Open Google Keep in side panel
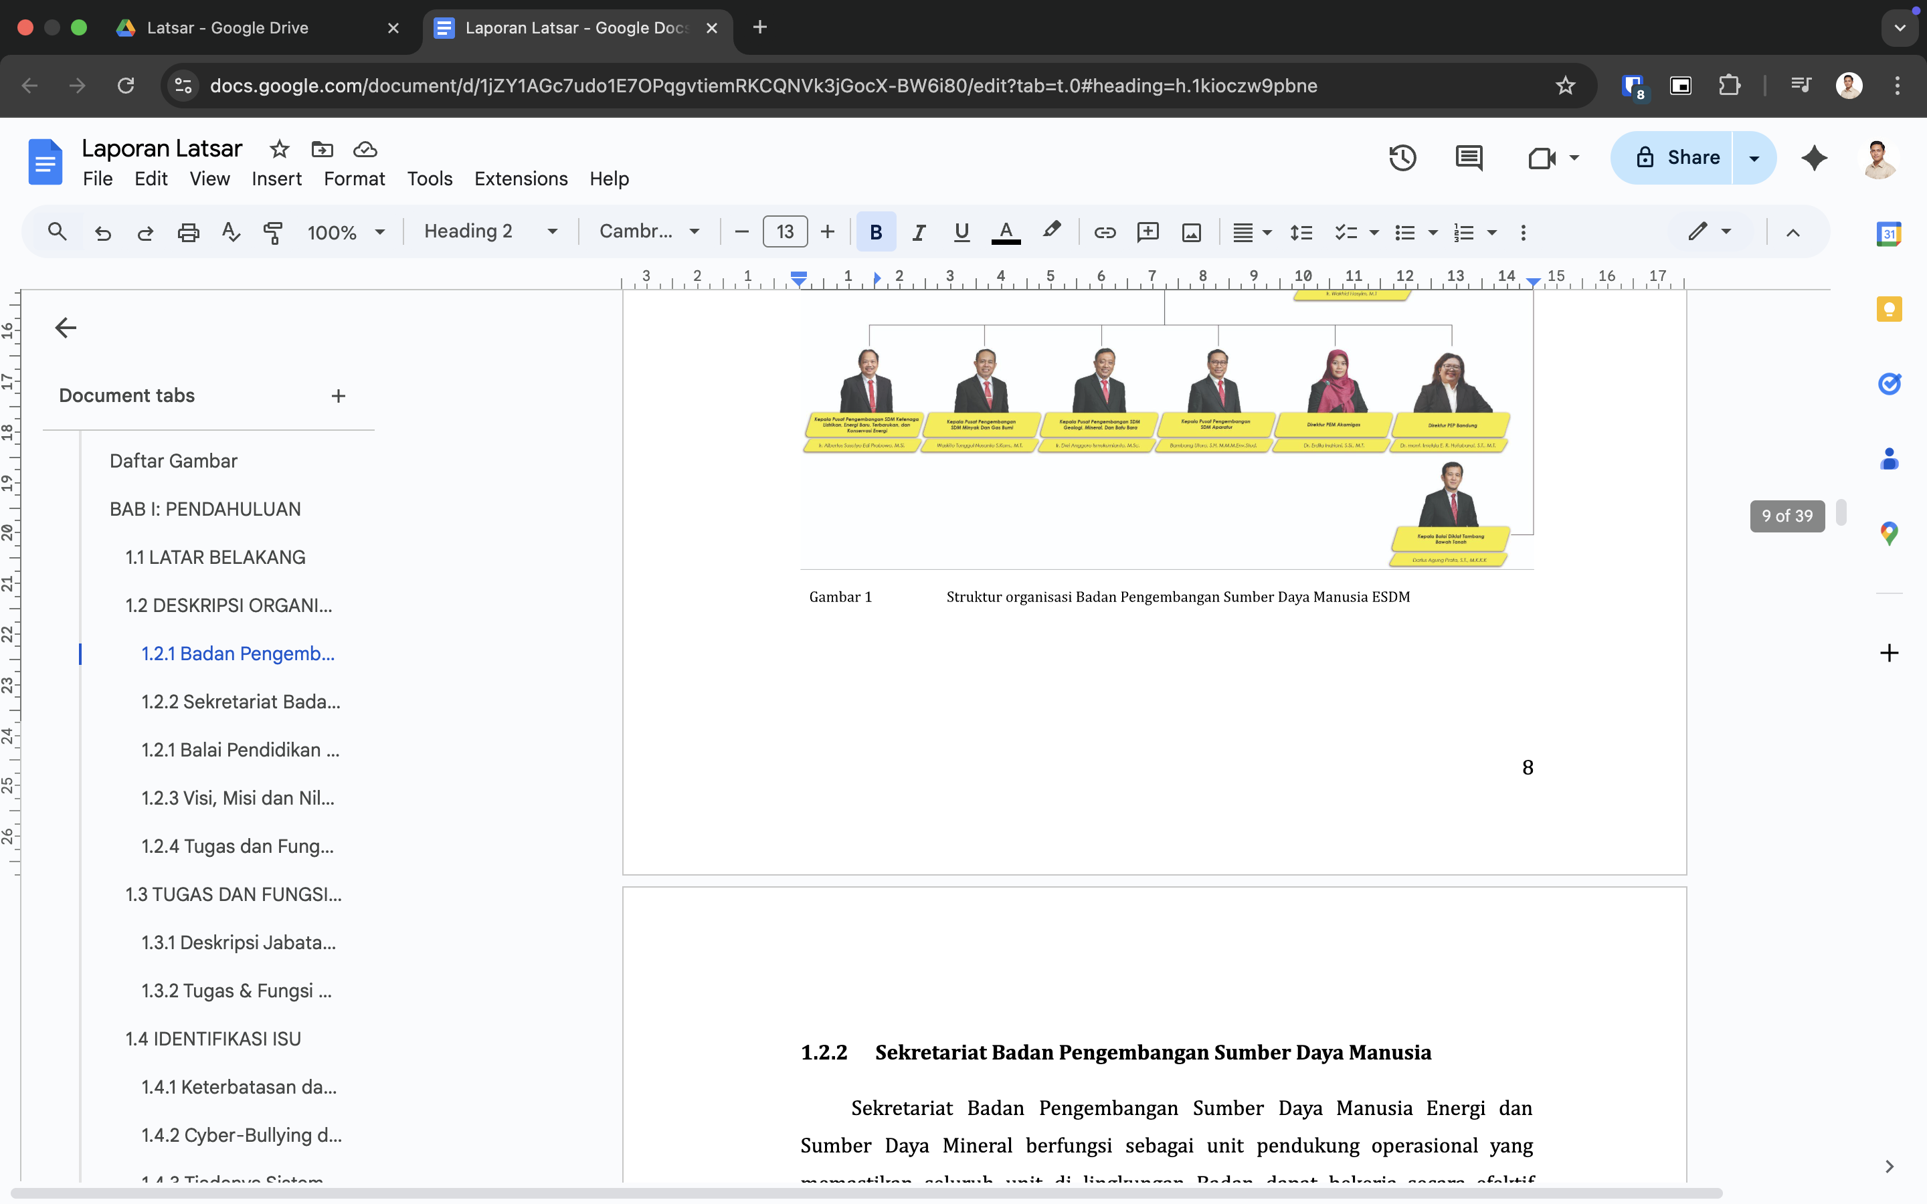 pos(1889,309)
